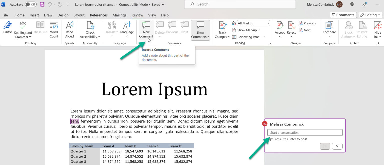Click the Show Markup icon

pos(234,30)
